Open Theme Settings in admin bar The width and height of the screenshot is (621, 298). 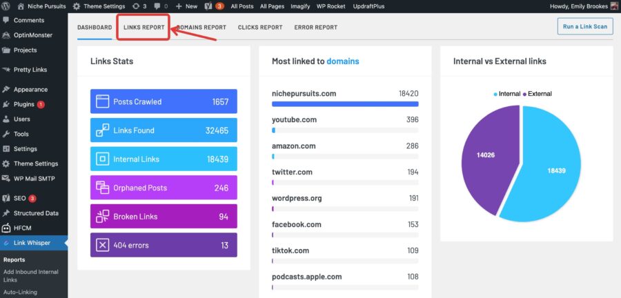pos(99,6)
